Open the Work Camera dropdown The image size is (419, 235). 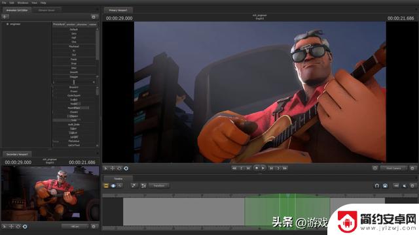click(x=393, y=168)
